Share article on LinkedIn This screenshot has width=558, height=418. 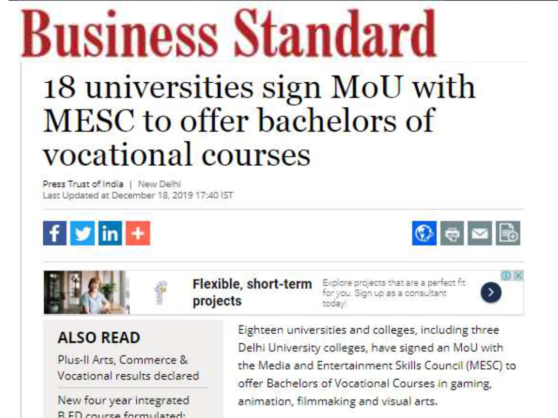coord(110,233)
